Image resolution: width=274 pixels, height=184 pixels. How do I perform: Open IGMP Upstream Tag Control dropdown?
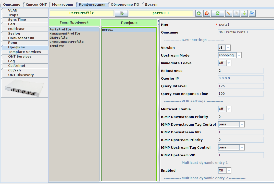(231, 148)
